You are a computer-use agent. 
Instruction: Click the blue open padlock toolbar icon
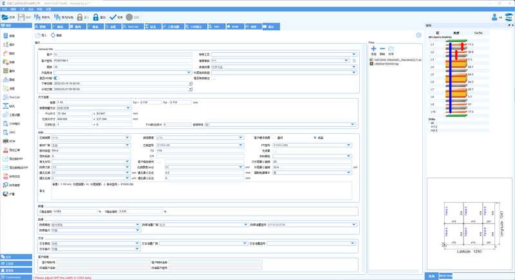point(95,17)
